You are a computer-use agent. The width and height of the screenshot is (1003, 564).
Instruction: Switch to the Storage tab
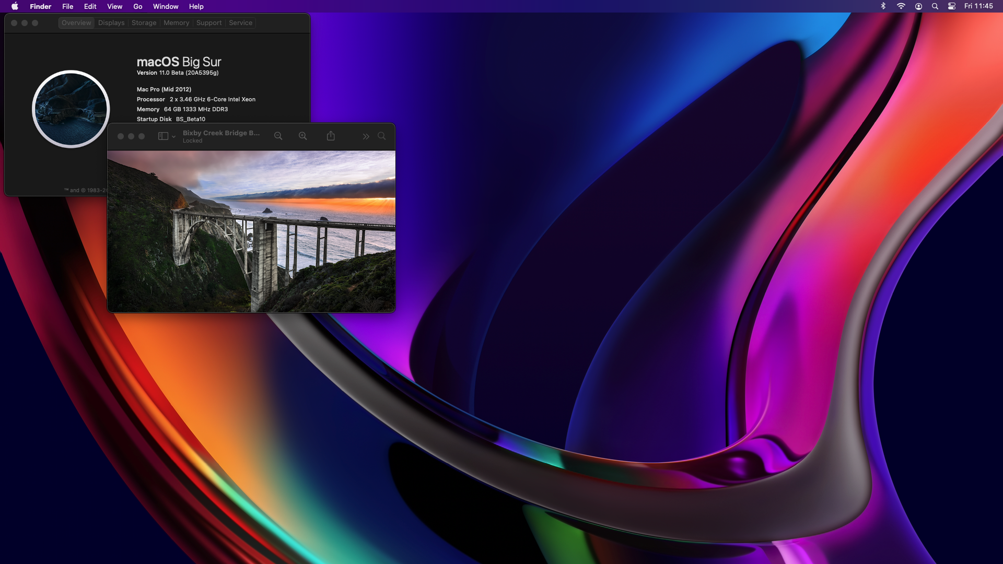coord(144,23)
